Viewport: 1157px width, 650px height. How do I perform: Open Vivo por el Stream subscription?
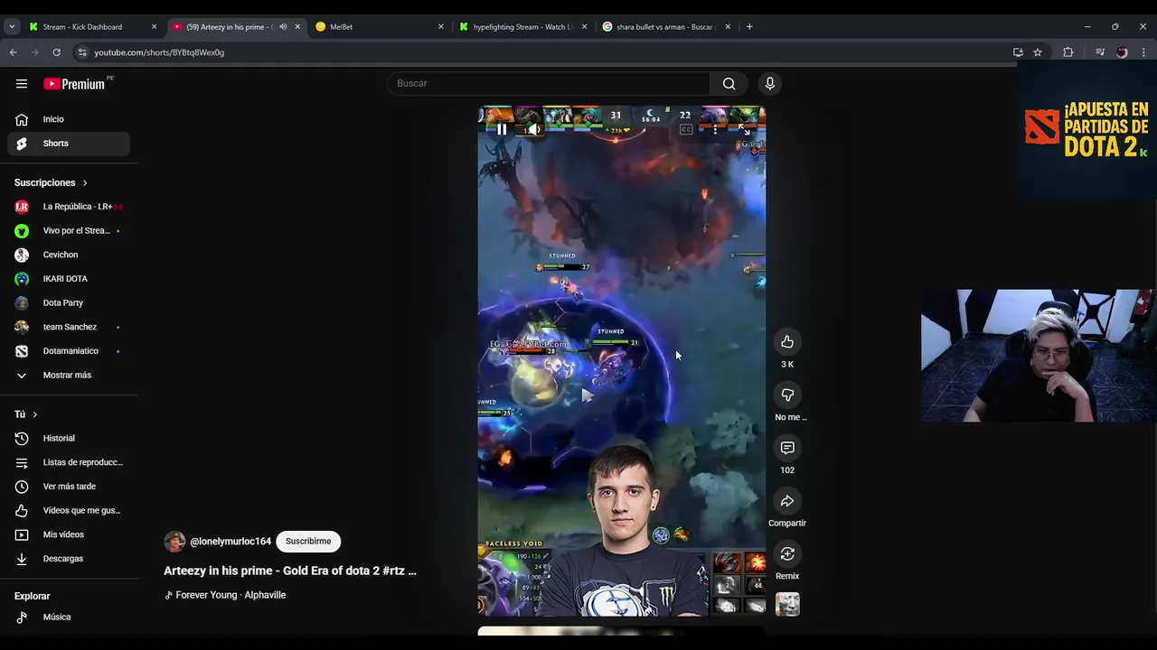coord(69,230)
